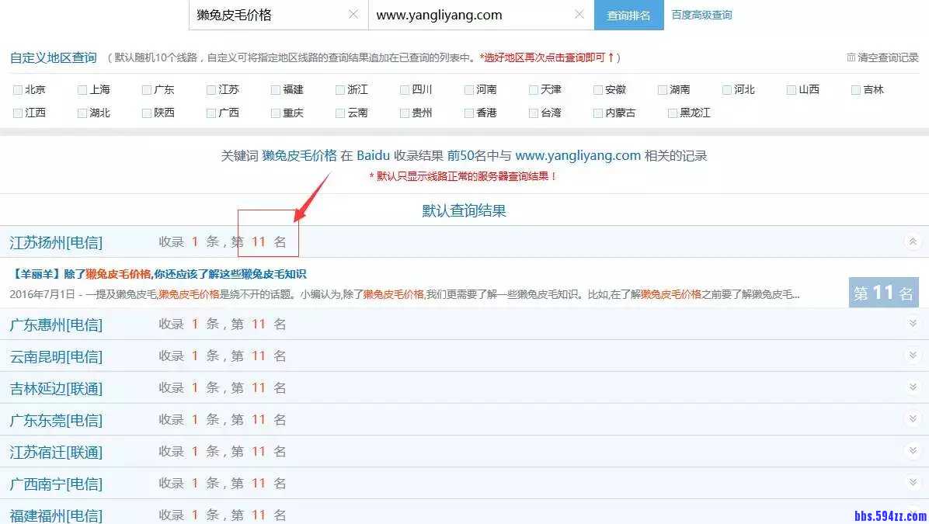
Task: Click the × icon in the URL field
Action: [579, 15]
